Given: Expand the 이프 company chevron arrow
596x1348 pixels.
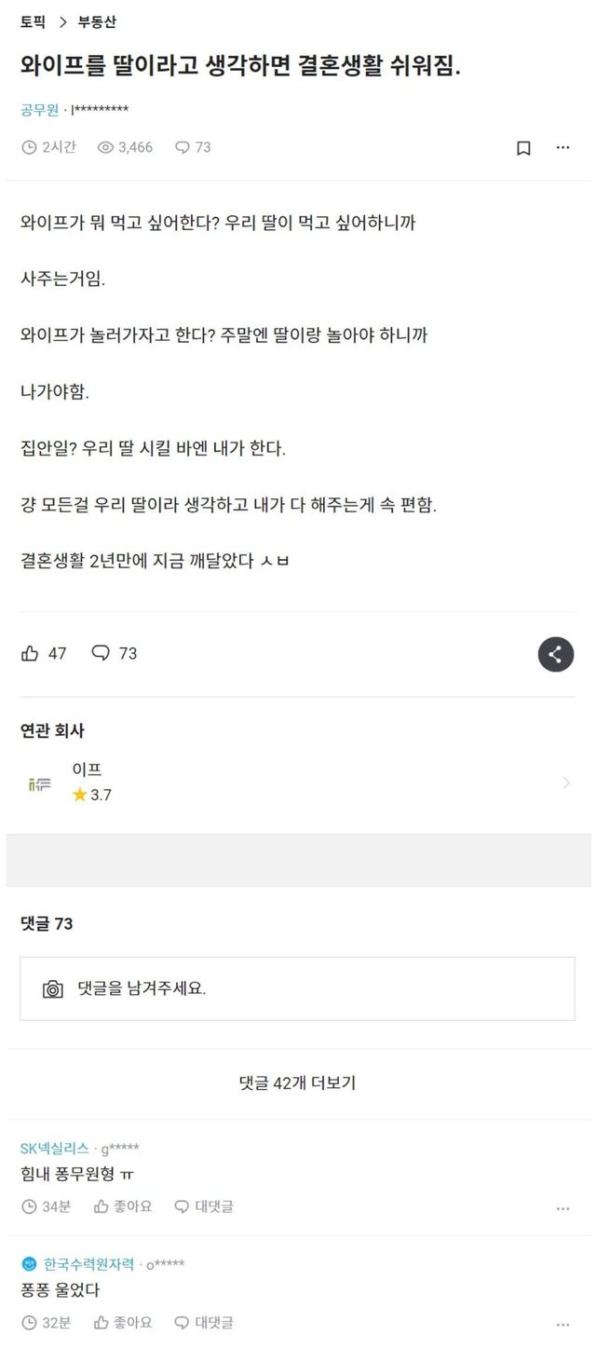Looking at the screenshot, I should [565, 783].
